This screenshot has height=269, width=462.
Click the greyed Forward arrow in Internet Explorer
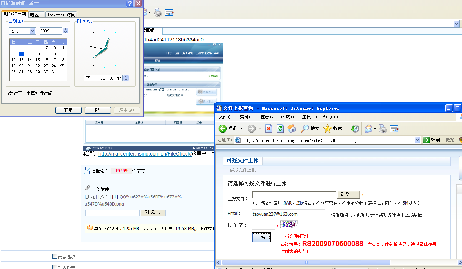point(251,129)
